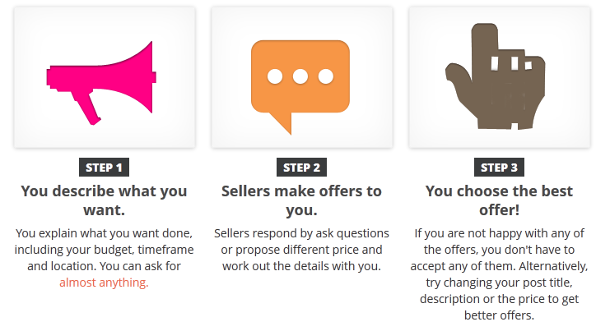Open the 'almost anything.' link
The width and height of the screenshot is (596, 331).
(x=104, y=283)
